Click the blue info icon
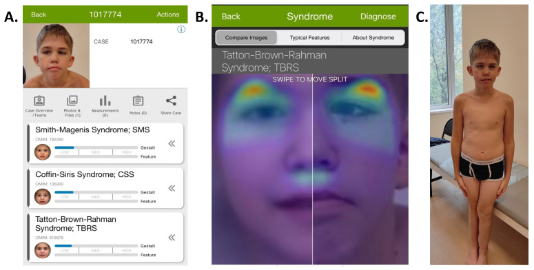Viewport: 534px width, 270px height. coord(181,30)
